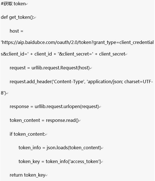Click the 'response' variable on the urlopen line

point(19,107)
